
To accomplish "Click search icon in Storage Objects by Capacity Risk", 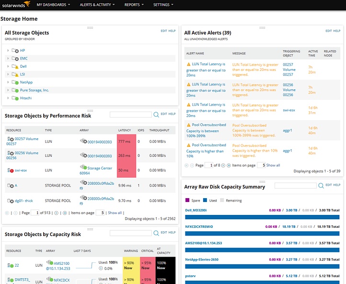I will tap(156, 233).
